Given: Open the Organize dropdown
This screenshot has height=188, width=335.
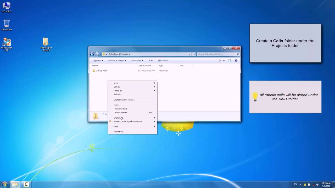Looking at the screenshot, I should [x=98, y=61].
